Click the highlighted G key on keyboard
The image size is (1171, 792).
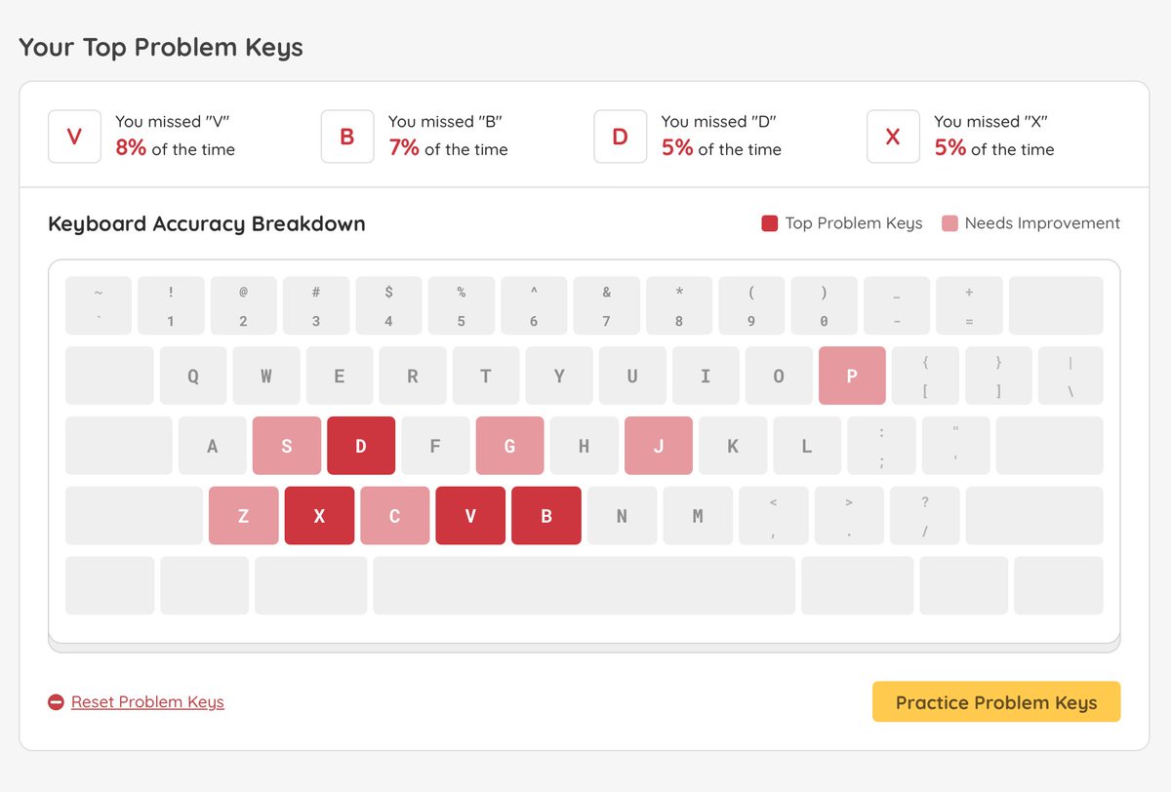(x=509, y=446)
